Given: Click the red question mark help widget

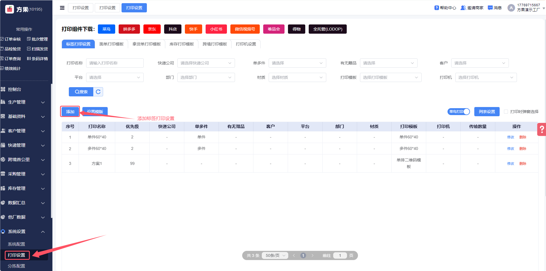Looking at the screenshot, I should coord(542,129).
